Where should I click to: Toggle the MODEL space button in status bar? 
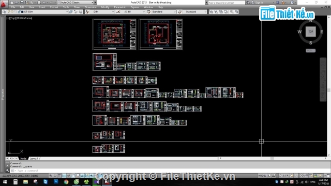coord(262,176)
